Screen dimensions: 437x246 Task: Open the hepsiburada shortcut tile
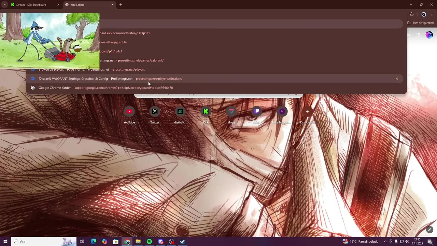[x=282, y=115]
